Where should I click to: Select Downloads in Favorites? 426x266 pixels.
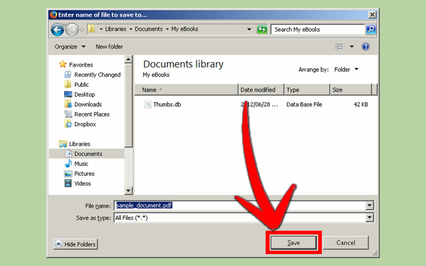tap(88, 104)
